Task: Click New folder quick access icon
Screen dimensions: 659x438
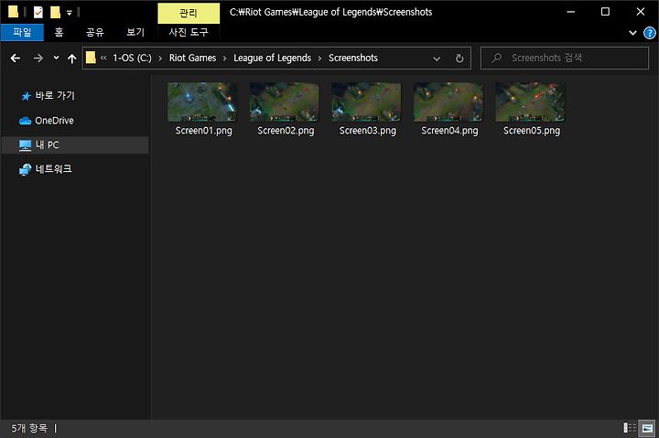Action: pos(55,12)
